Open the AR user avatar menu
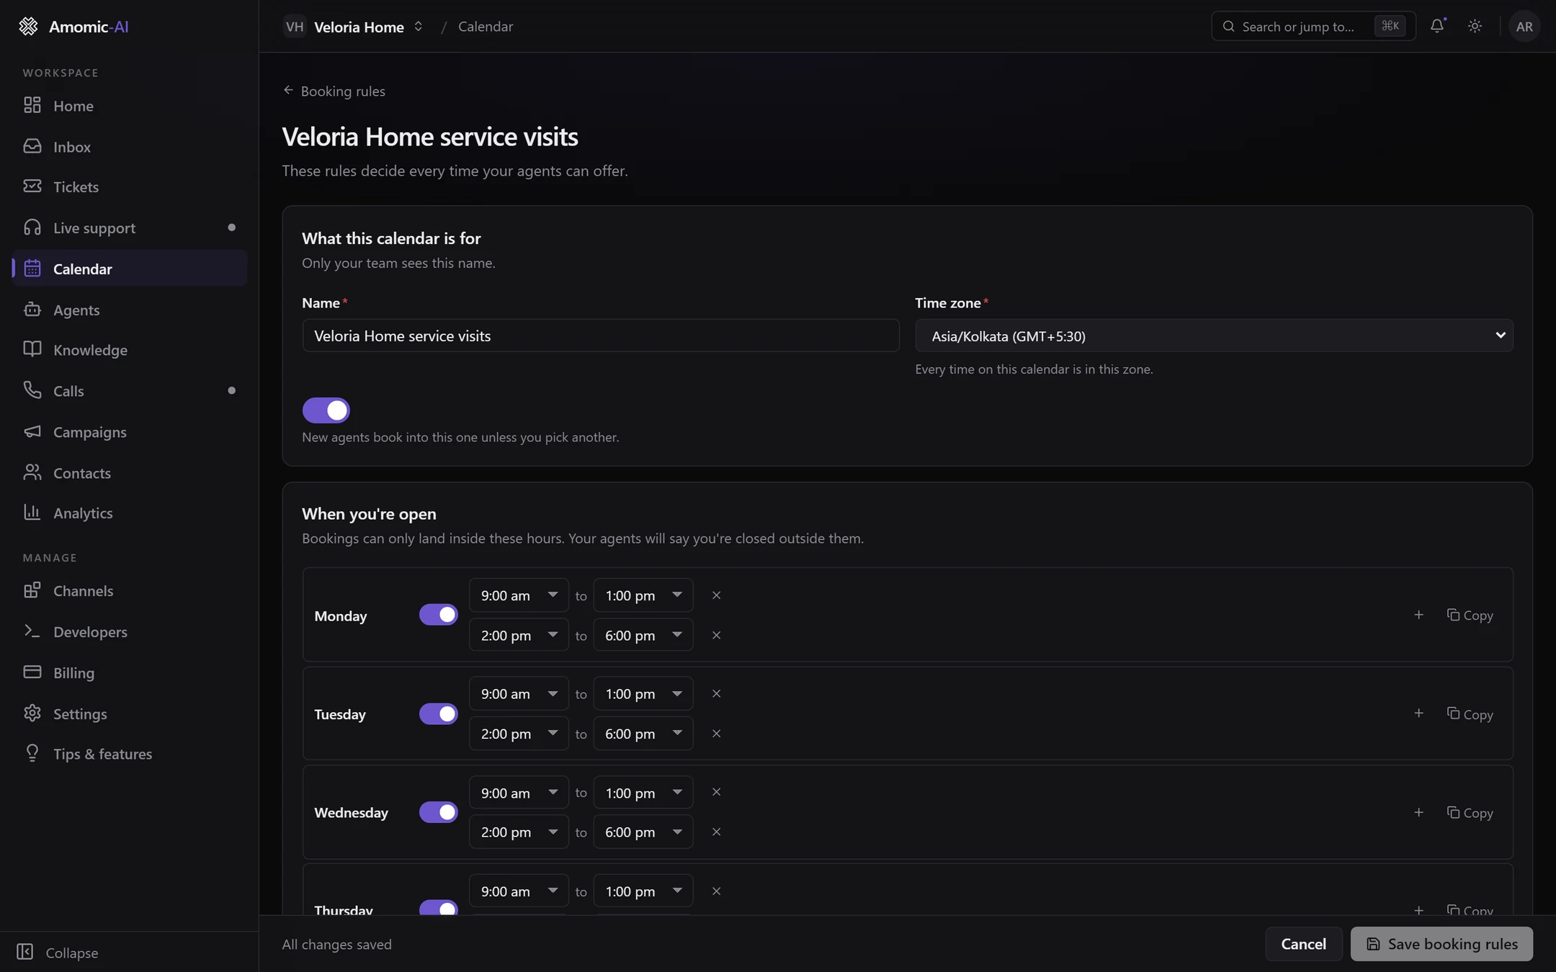The height and width of the screenshot is (972, 1556). [1524, 27]
